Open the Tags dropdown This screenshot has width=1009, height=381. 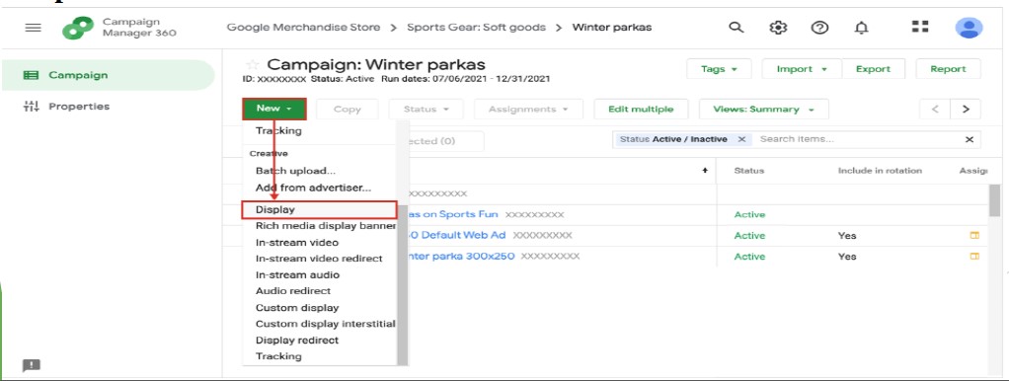(719, 69)
